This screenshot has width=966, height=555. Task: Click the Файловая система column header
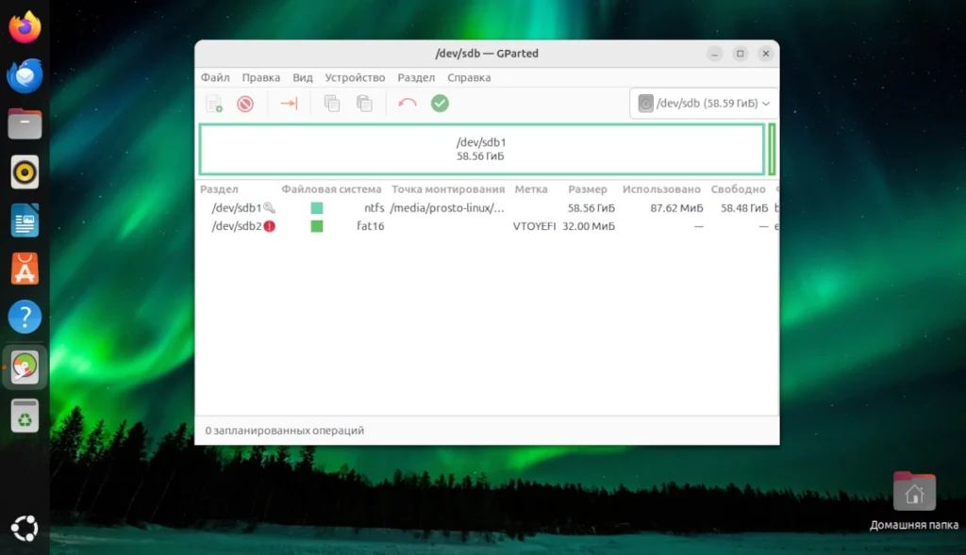click(331, 189)
